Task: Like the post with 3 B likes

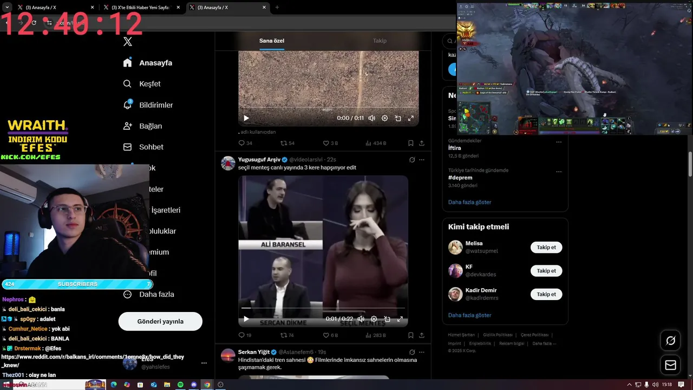Action: pyautogui.click(x=330, y=143)
